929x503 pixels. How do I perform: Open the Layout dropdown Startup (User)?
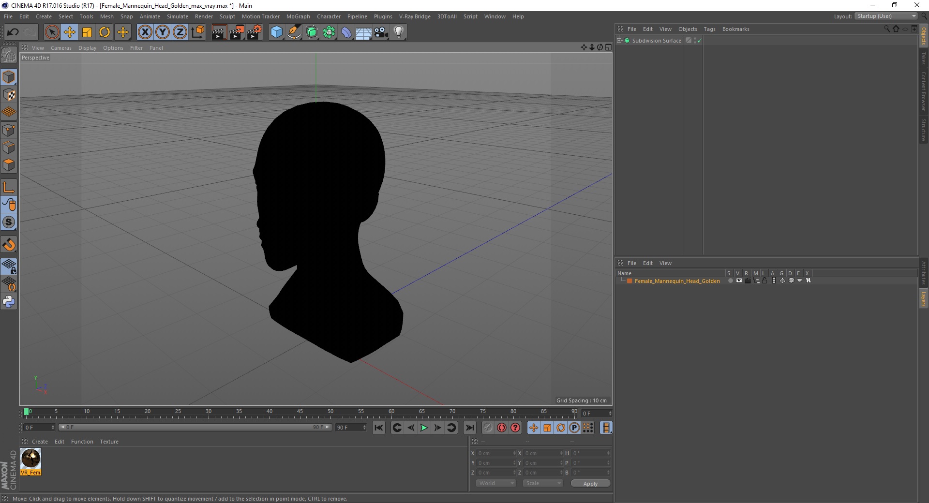tap(886, 16)
